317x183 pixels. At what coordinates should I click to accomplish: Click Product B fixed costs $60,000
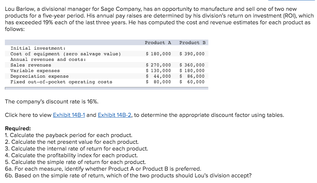click(x=192, y=82)
